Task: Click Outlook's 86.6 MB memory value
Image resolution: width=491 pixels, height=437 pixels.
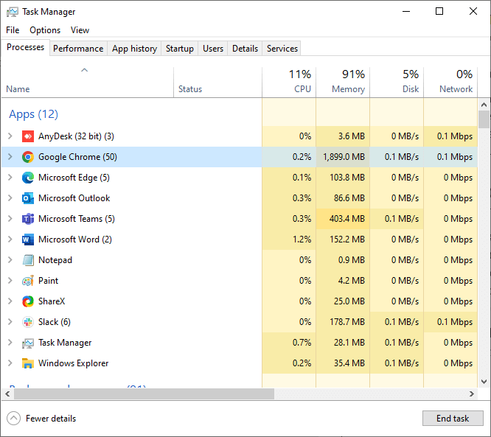Action: click(349, 198)
